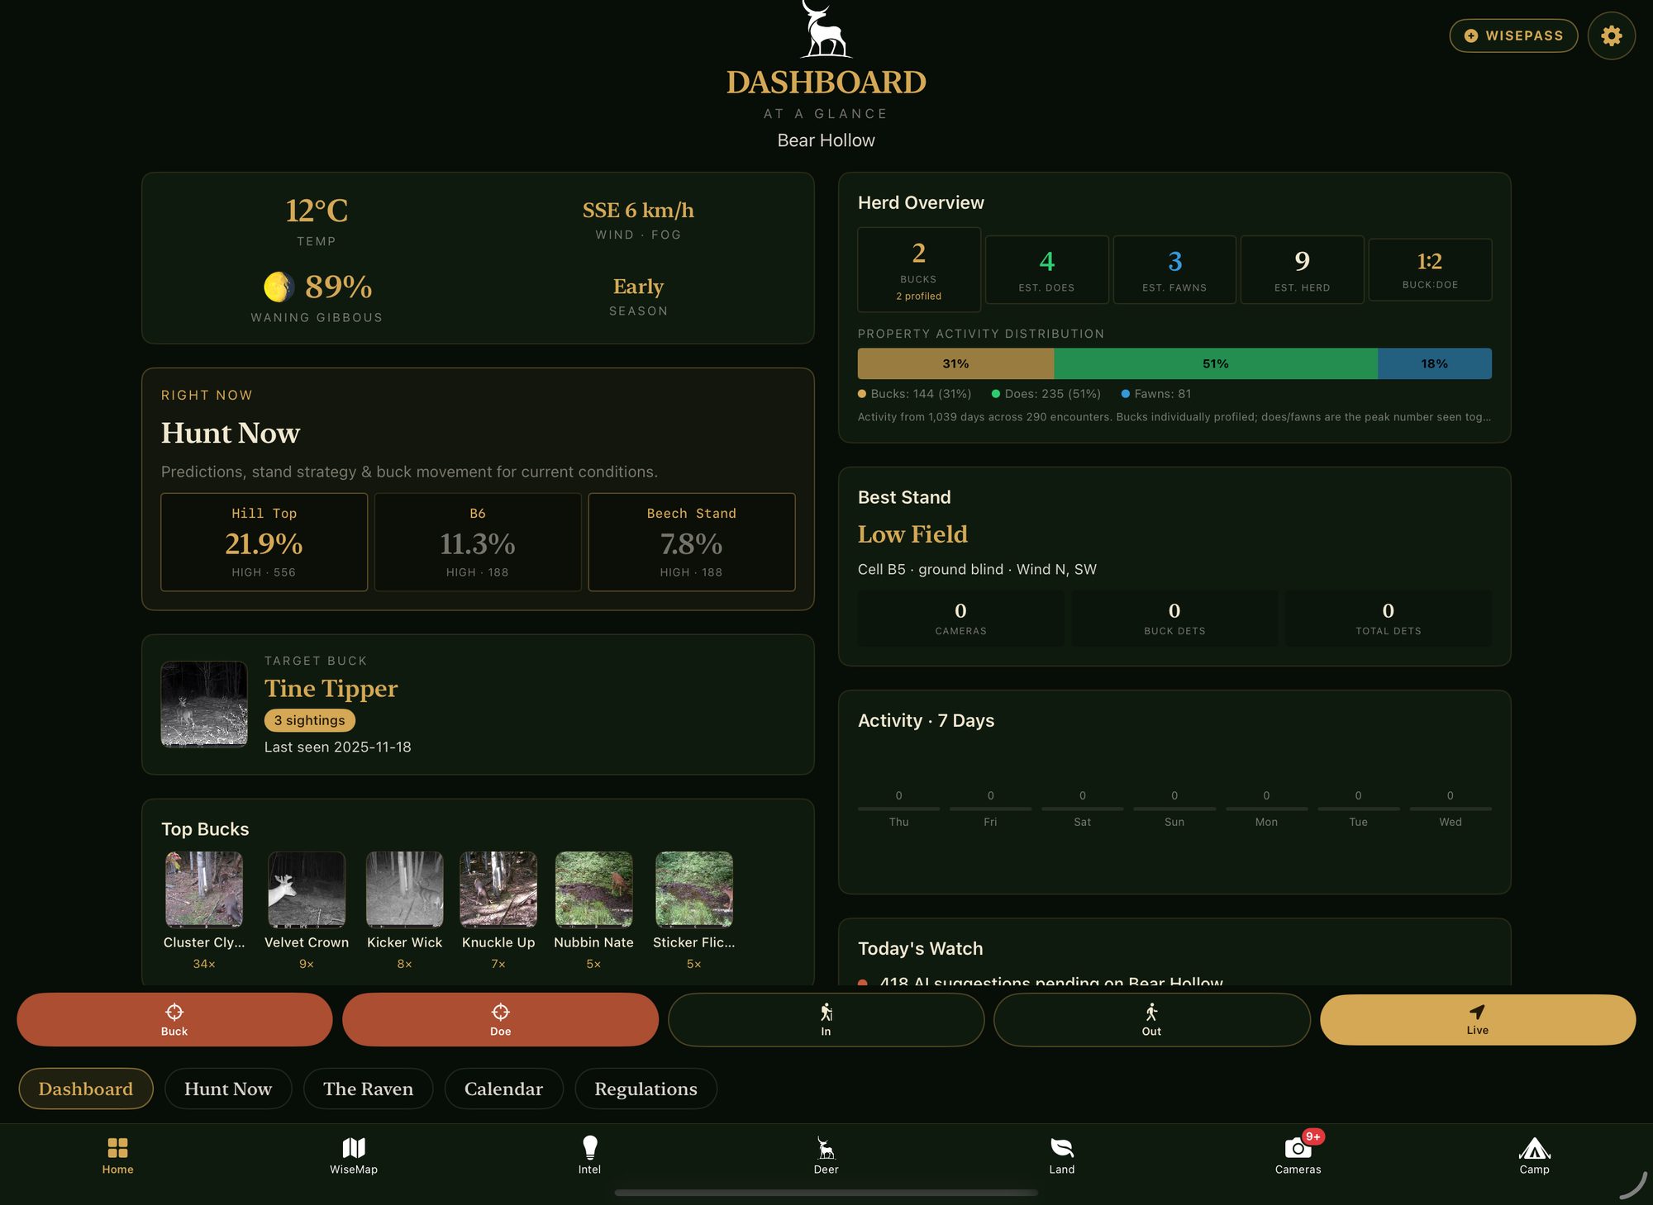Switch to the Regulations tab
Image resolution: width=1653 pixels, height=1205 pixels.
coord(645,1089)
